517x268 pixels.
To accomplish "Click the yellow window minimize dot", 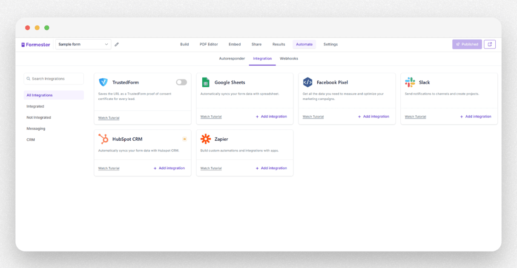I will (37, 28).
